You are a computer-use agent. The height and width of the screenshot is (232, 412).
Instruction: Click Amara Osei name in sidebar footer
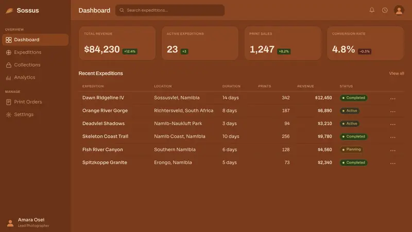[x=31, y=220]
